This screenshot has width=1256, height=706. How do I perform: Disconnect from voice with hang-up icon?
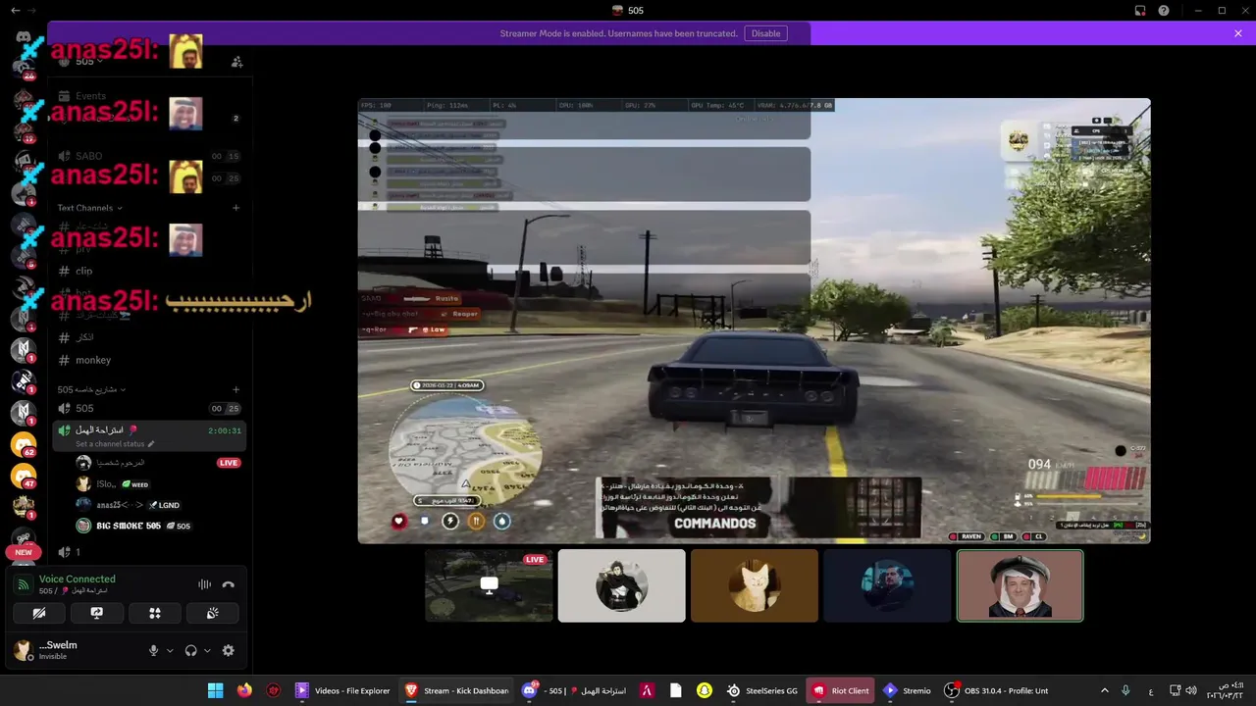(x=229, y=584)
